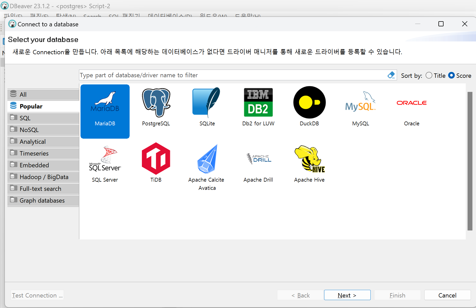
Task: Close the Connect to a database dialog
Action: pos(465,24)
